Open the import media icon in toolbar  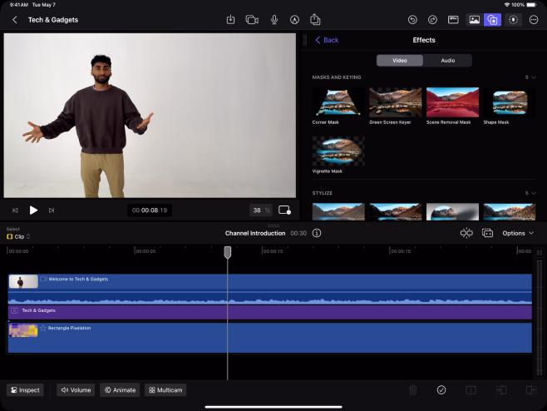click(x=230, y=19)
